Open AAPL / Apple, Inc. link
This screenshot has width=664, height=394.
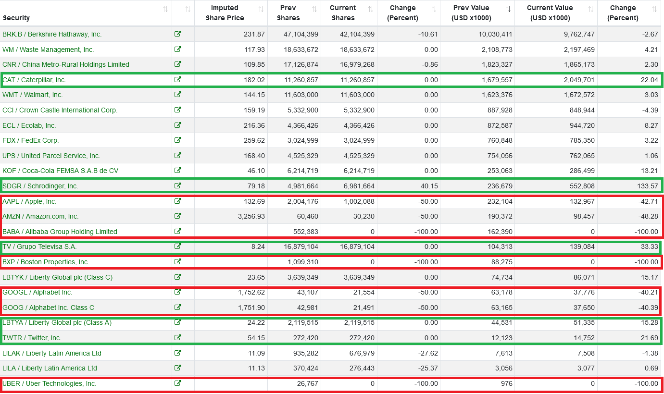click(x=29, y=201)
